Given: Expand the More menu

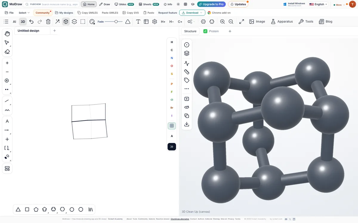Looking at the screenshot, I should pyautogui.click(x=339, y=5).
